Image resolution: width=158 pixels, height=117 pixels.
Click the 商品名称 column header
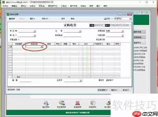point(34,44)
